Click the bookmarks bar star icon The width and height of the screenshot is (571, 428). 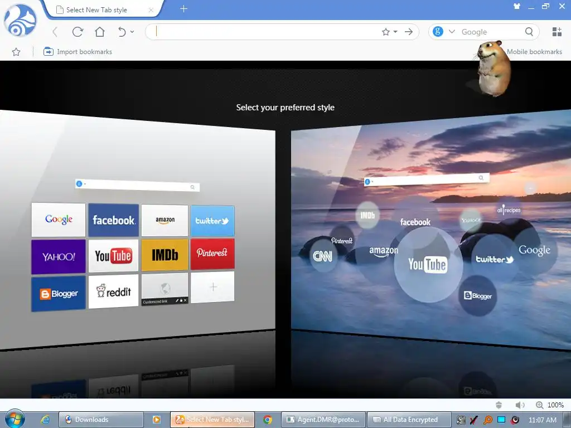[x=16, y=52]
